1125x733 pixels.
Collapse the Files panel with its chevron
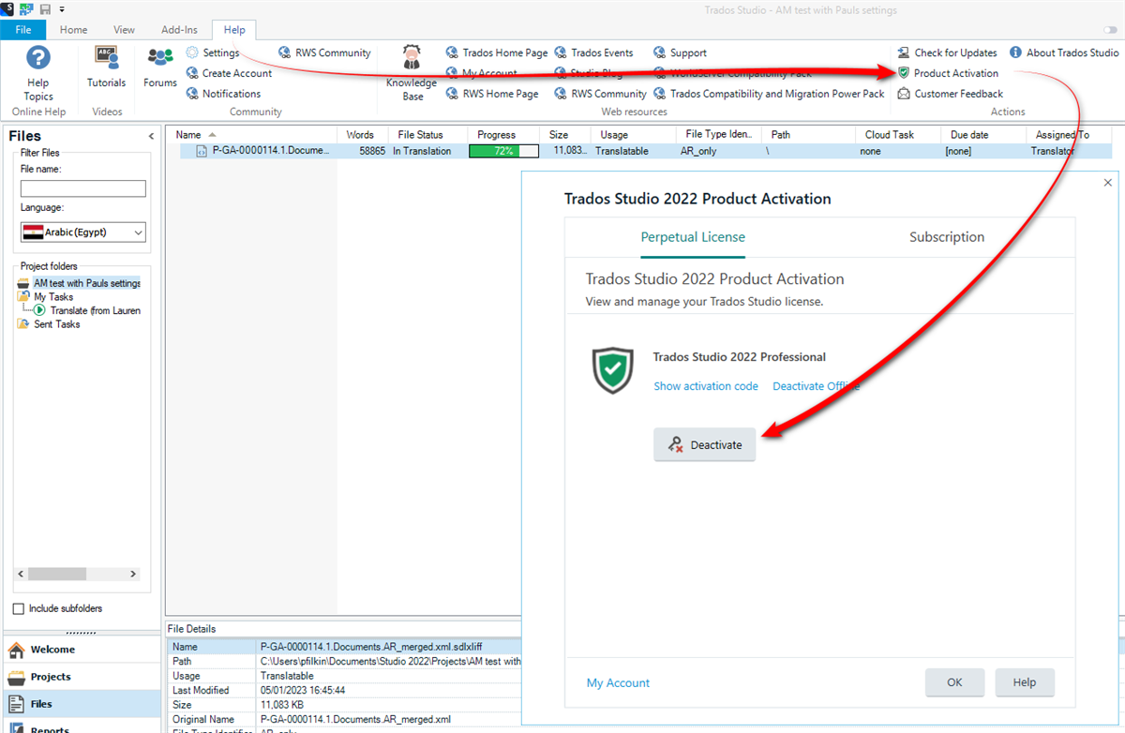click(x=150, y=135)
